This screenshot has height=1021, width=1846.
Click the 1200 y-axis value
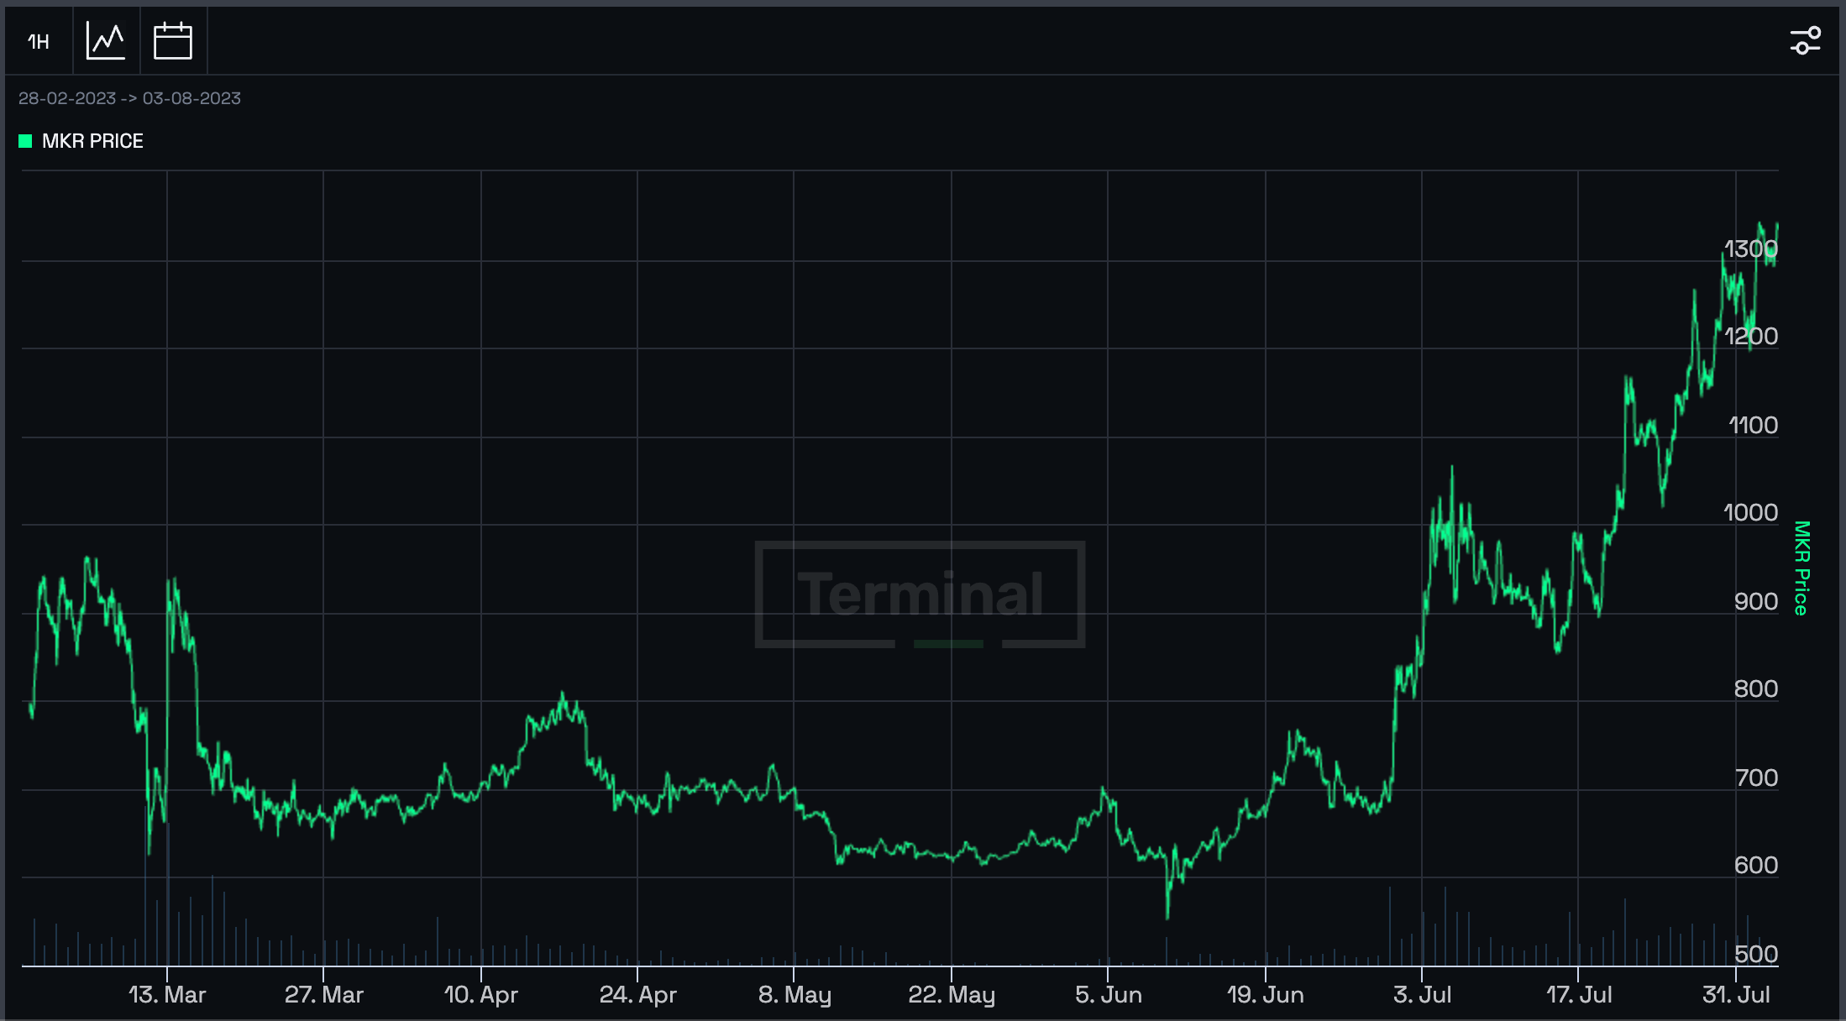tap(1751, 337)
